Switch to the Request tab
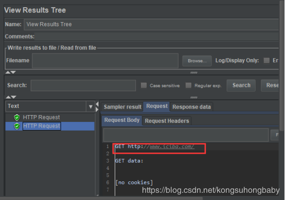 (x=157, y=106)
